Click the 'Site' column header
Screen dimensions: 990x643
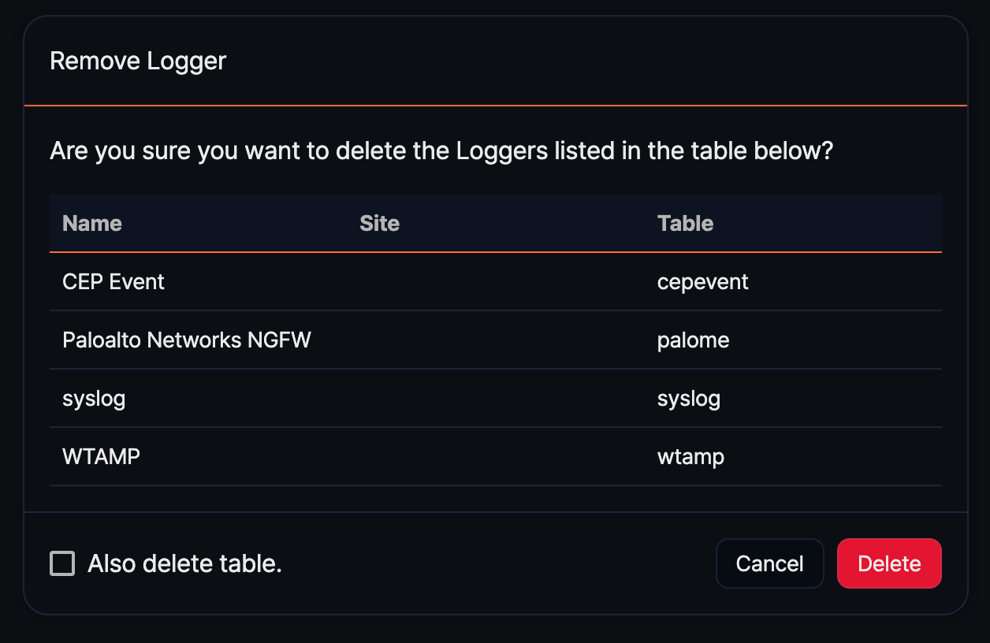pyautogui.click(x=379, y=224)
